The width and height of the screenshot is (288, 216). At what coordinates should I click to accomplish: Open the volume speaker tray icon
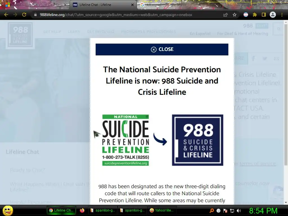[x=239, y=211]
